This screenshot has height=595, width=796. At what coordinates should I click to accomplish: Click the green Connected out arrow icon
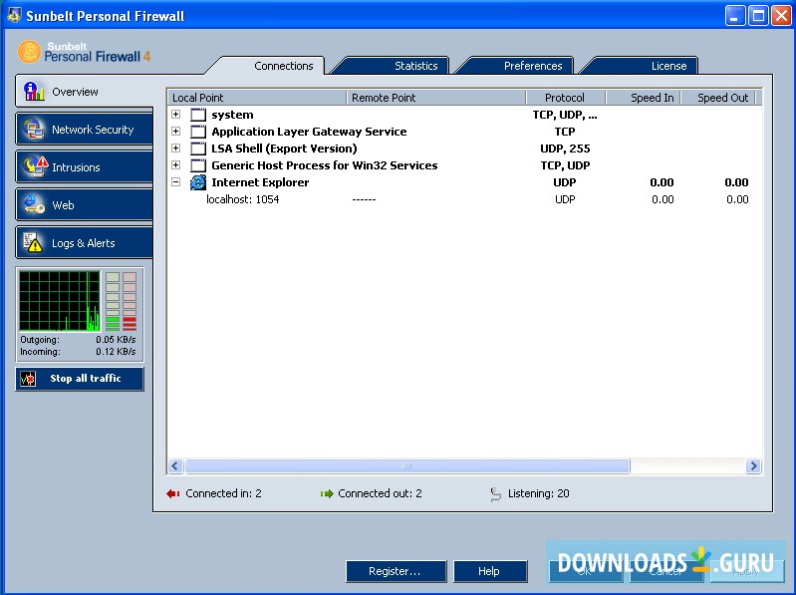[327, 493]
